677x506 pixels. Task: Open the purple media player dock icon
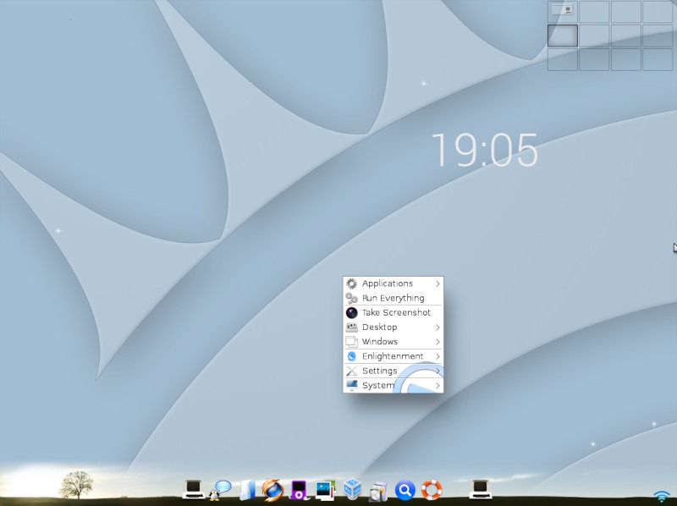click(x=298, y=488)
